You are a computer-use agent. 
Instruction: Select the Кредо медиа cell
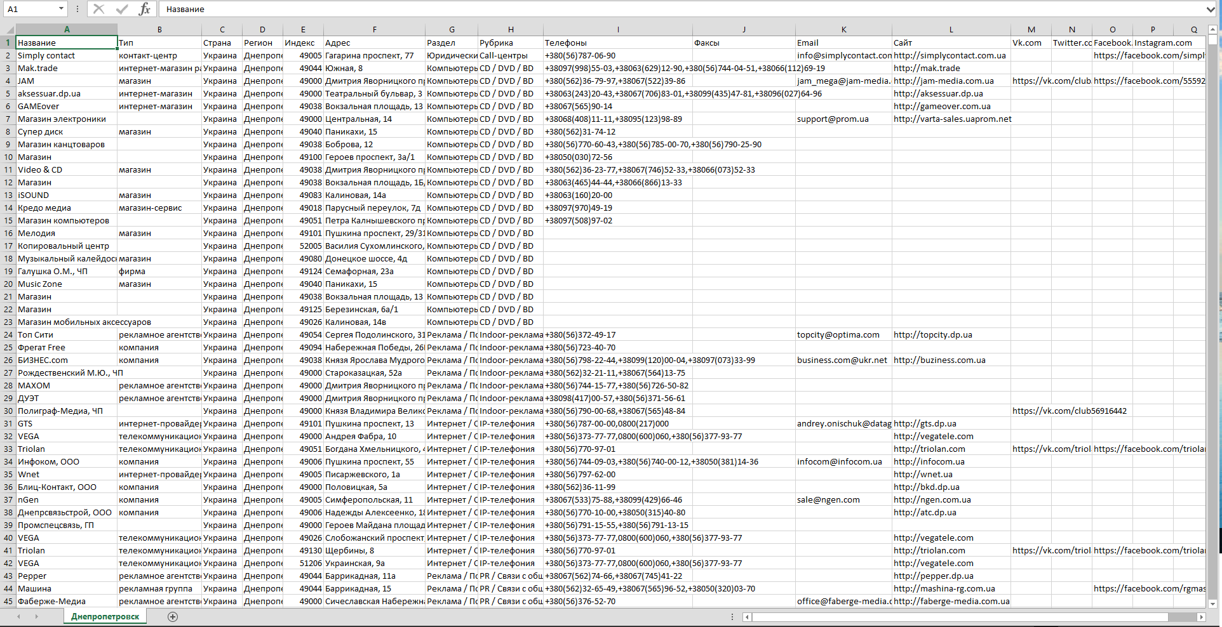point(67,208)
